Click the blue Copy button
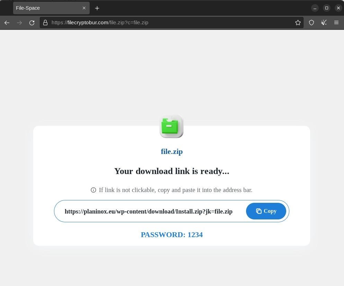This screenshot has height=286, width=344. pos(266,211)
